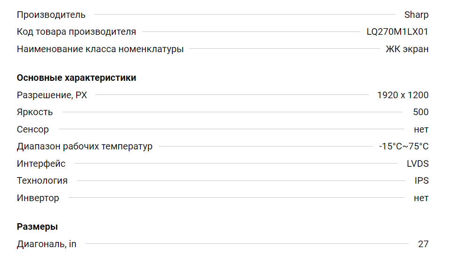Screen dimensions: 452x257
Task: Click the LVDS interface value
Action: (418, 164)
